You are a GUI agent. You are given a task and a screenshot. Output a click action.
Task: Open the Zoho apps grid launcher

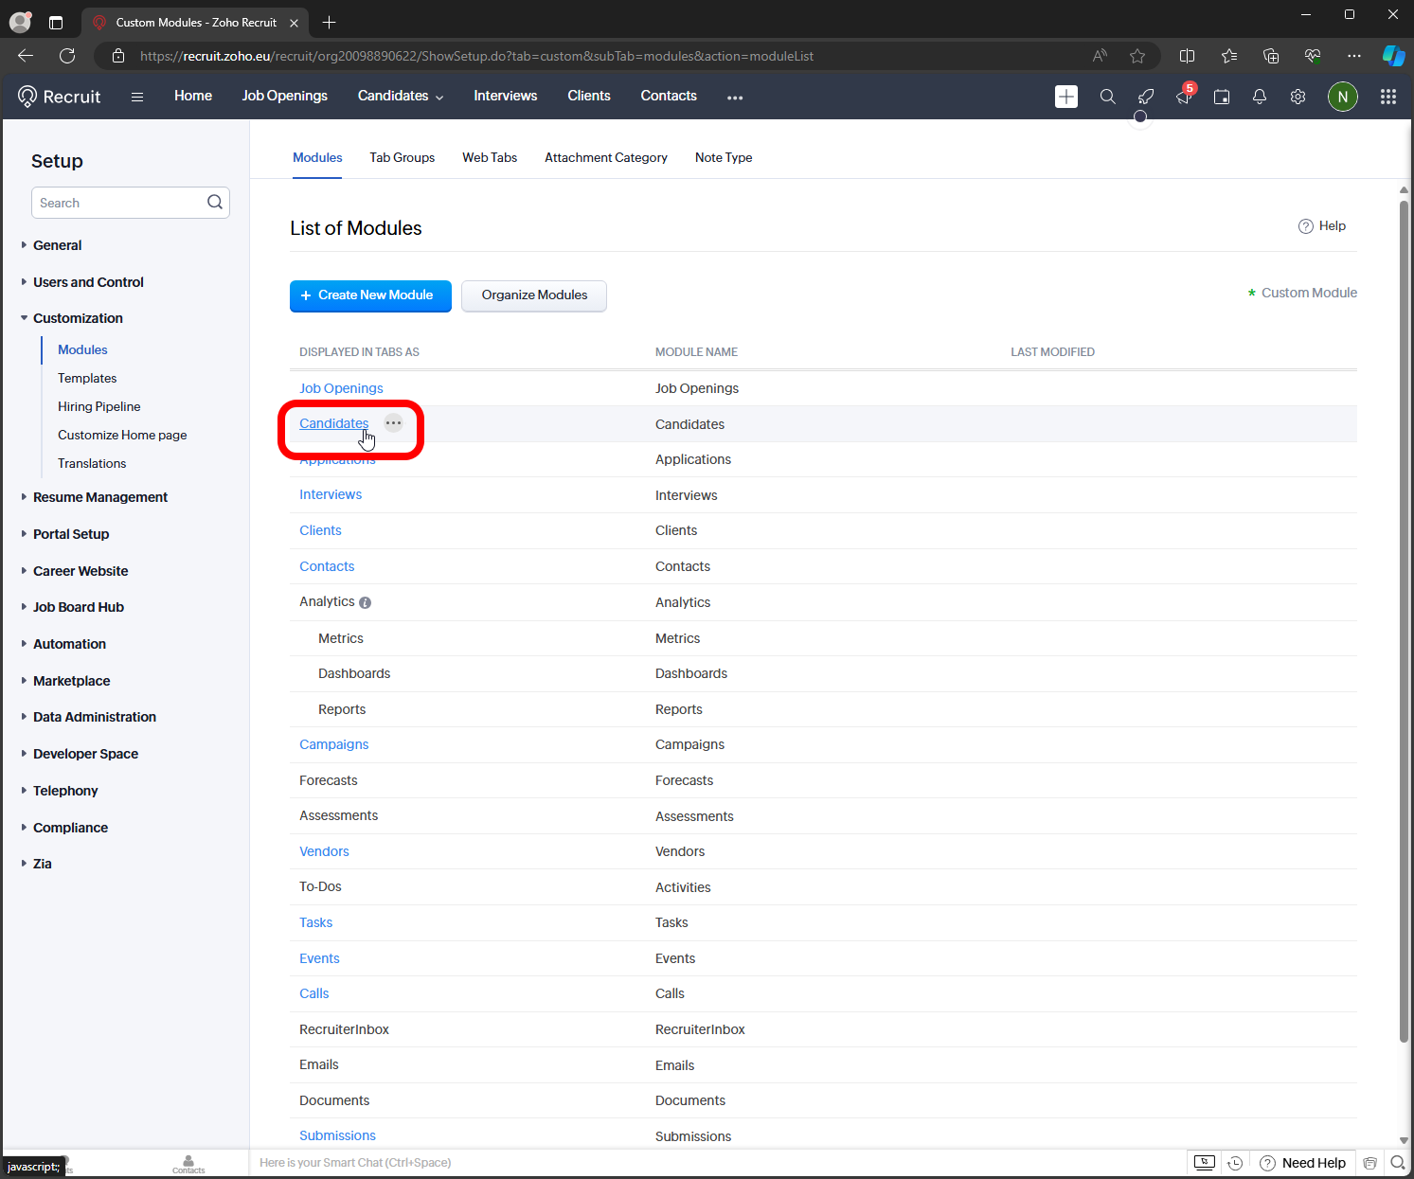pos(1388,97)
